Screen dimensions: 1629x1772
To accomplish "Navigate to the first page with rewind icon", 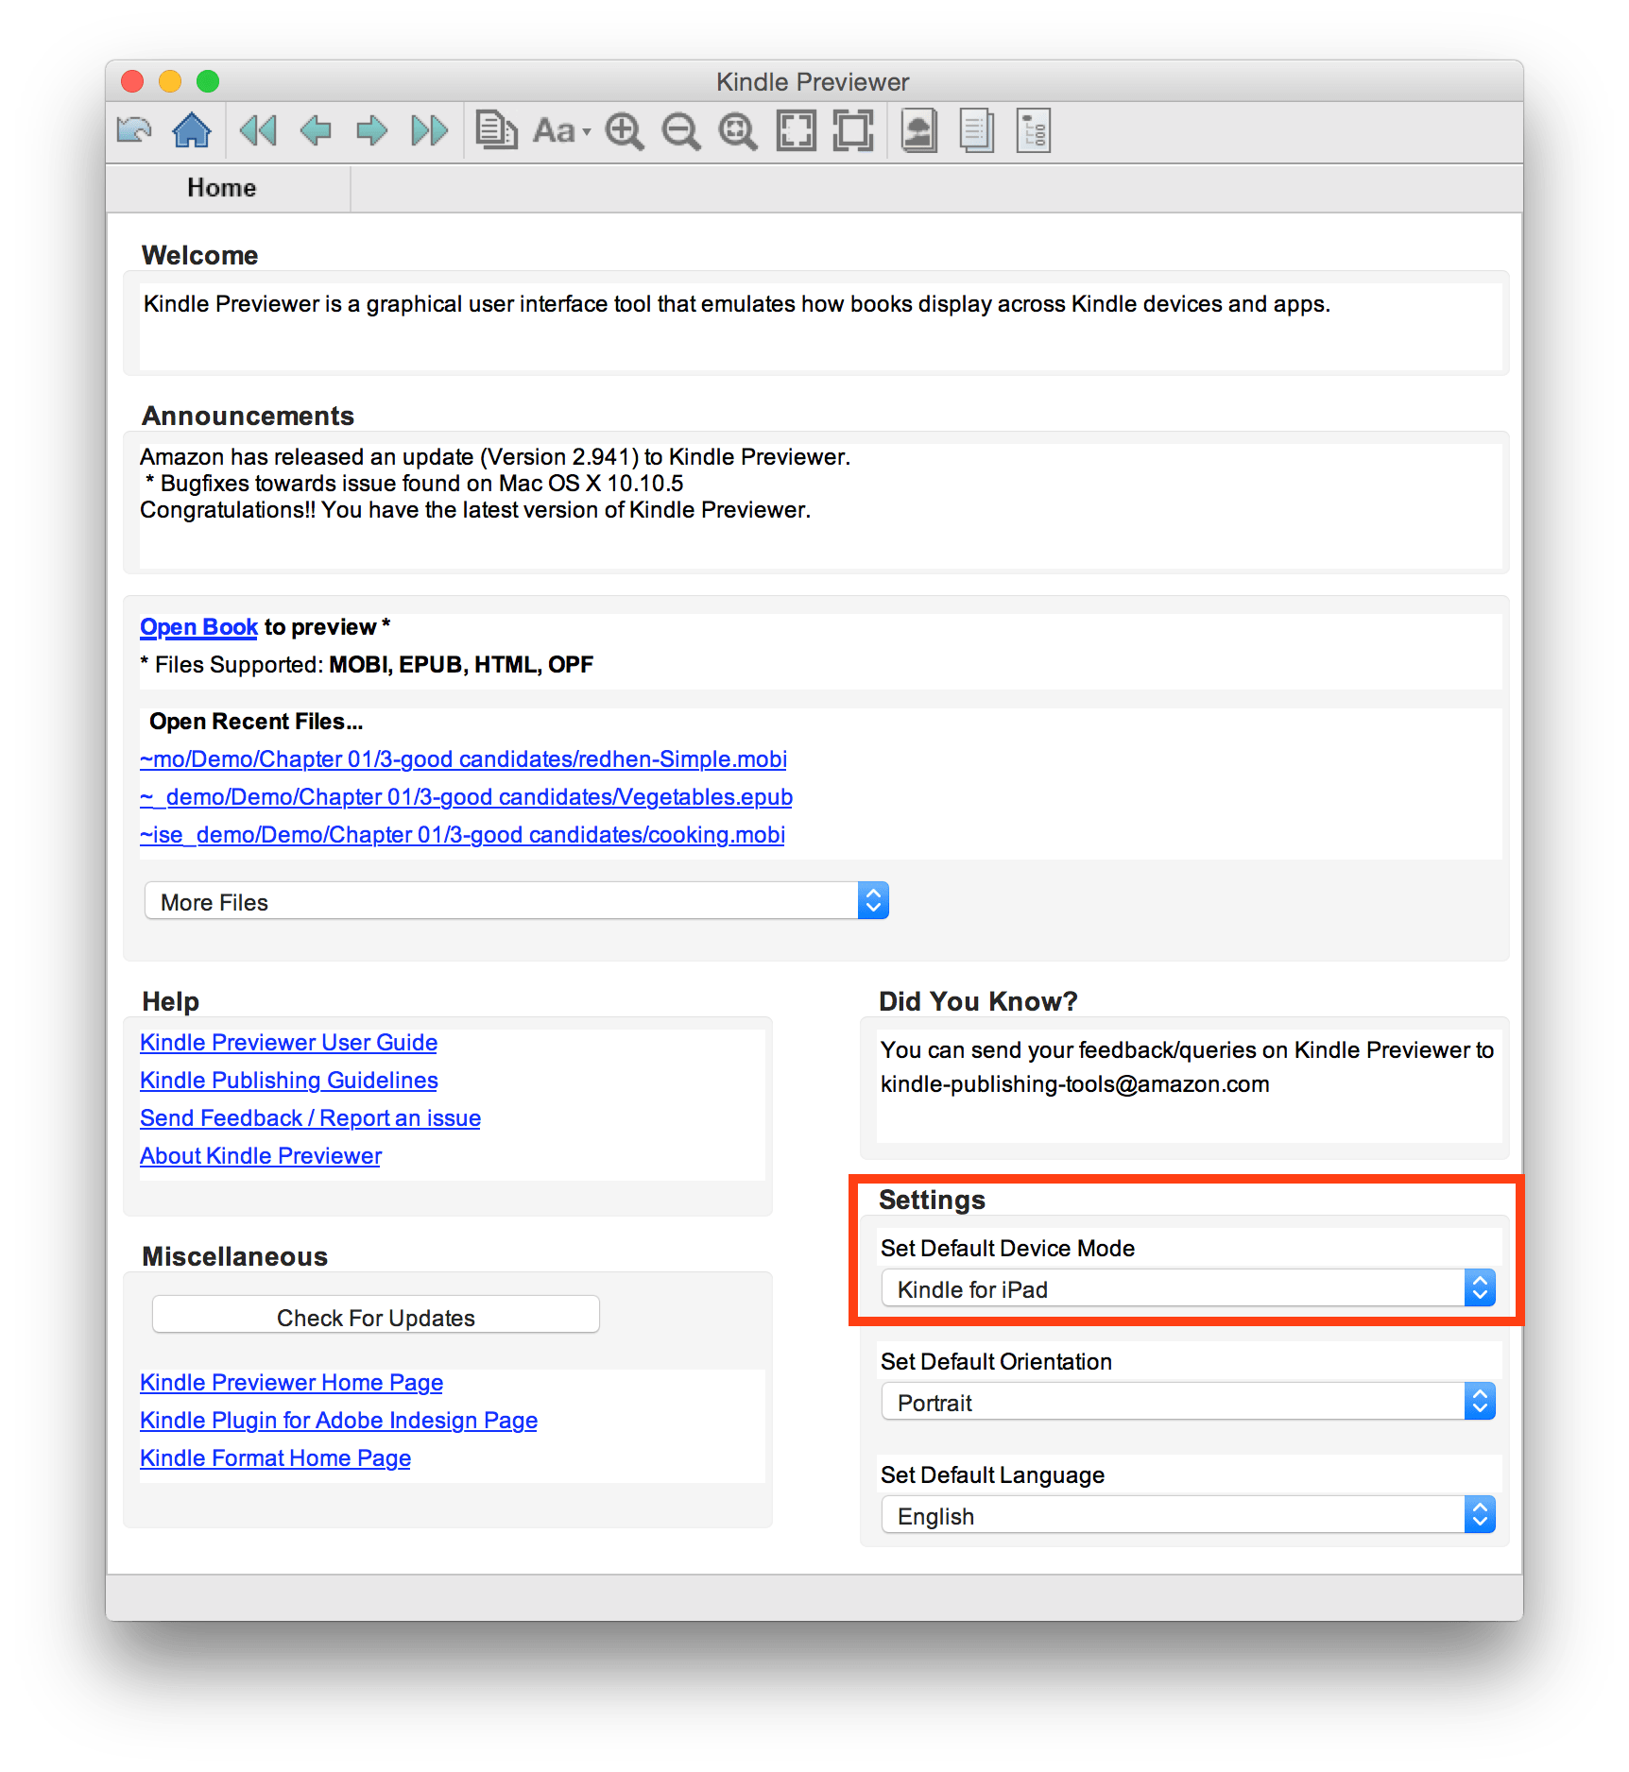I will click(x=258, y=130).
